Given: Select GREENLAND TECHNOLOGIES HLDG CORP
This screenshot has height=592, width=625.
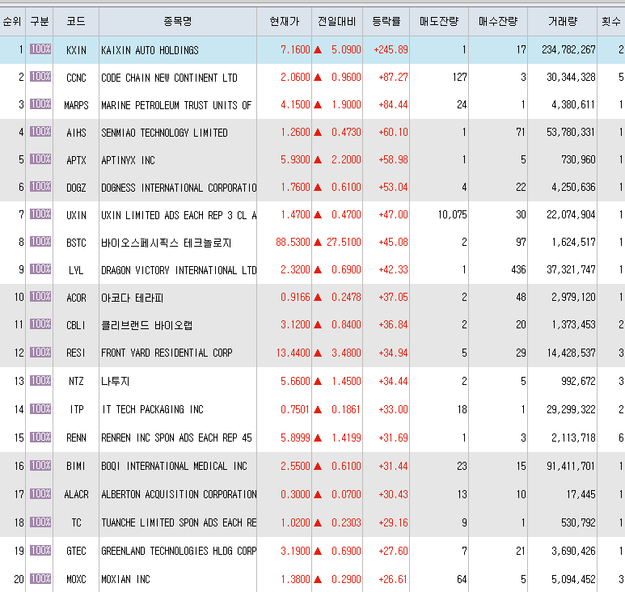Looking at the screenshot, I should pyautogui.click(x=179, y=551).
